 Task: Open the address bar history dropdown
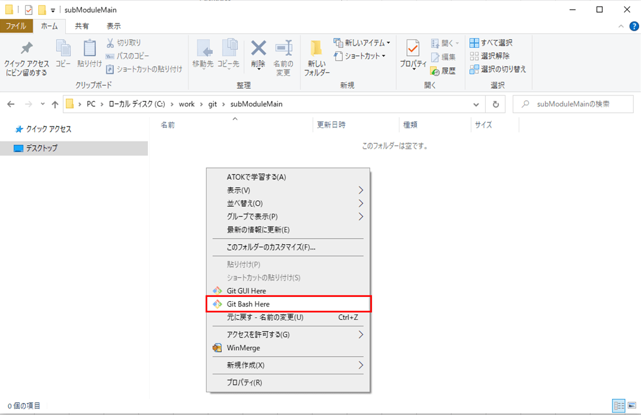476,104
